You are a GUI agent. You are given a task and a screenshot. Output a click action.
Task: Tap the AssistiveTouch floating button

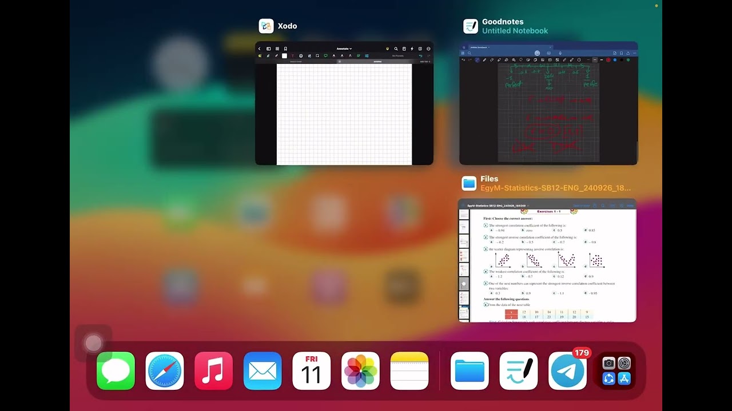click(x=93, y=343)
